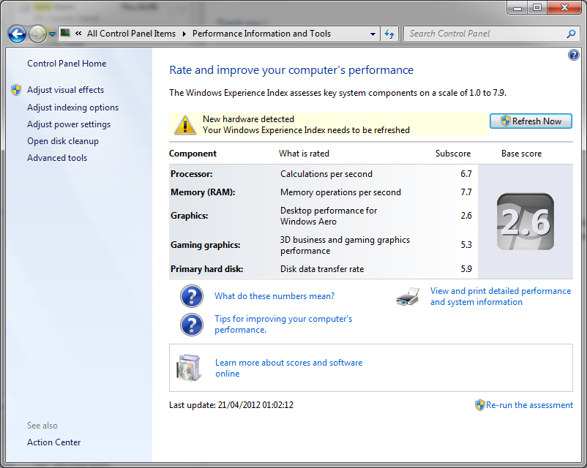This screenshot has width=587, height=468.
Task: View and print detailed performance information
Action: [501, 296]
